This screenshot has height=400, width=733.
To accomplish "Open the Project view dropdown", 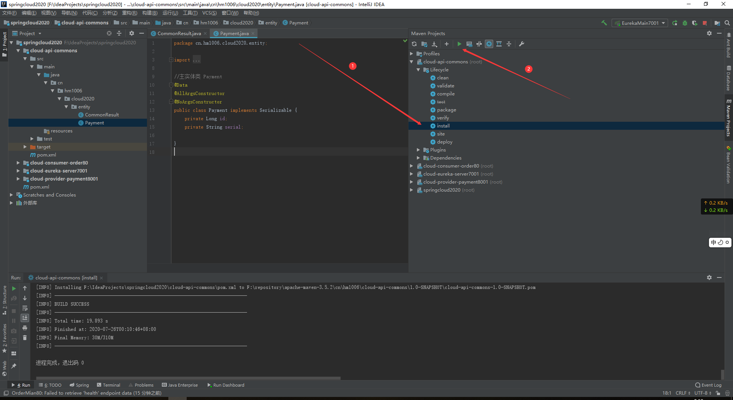I will coord(27,33).
